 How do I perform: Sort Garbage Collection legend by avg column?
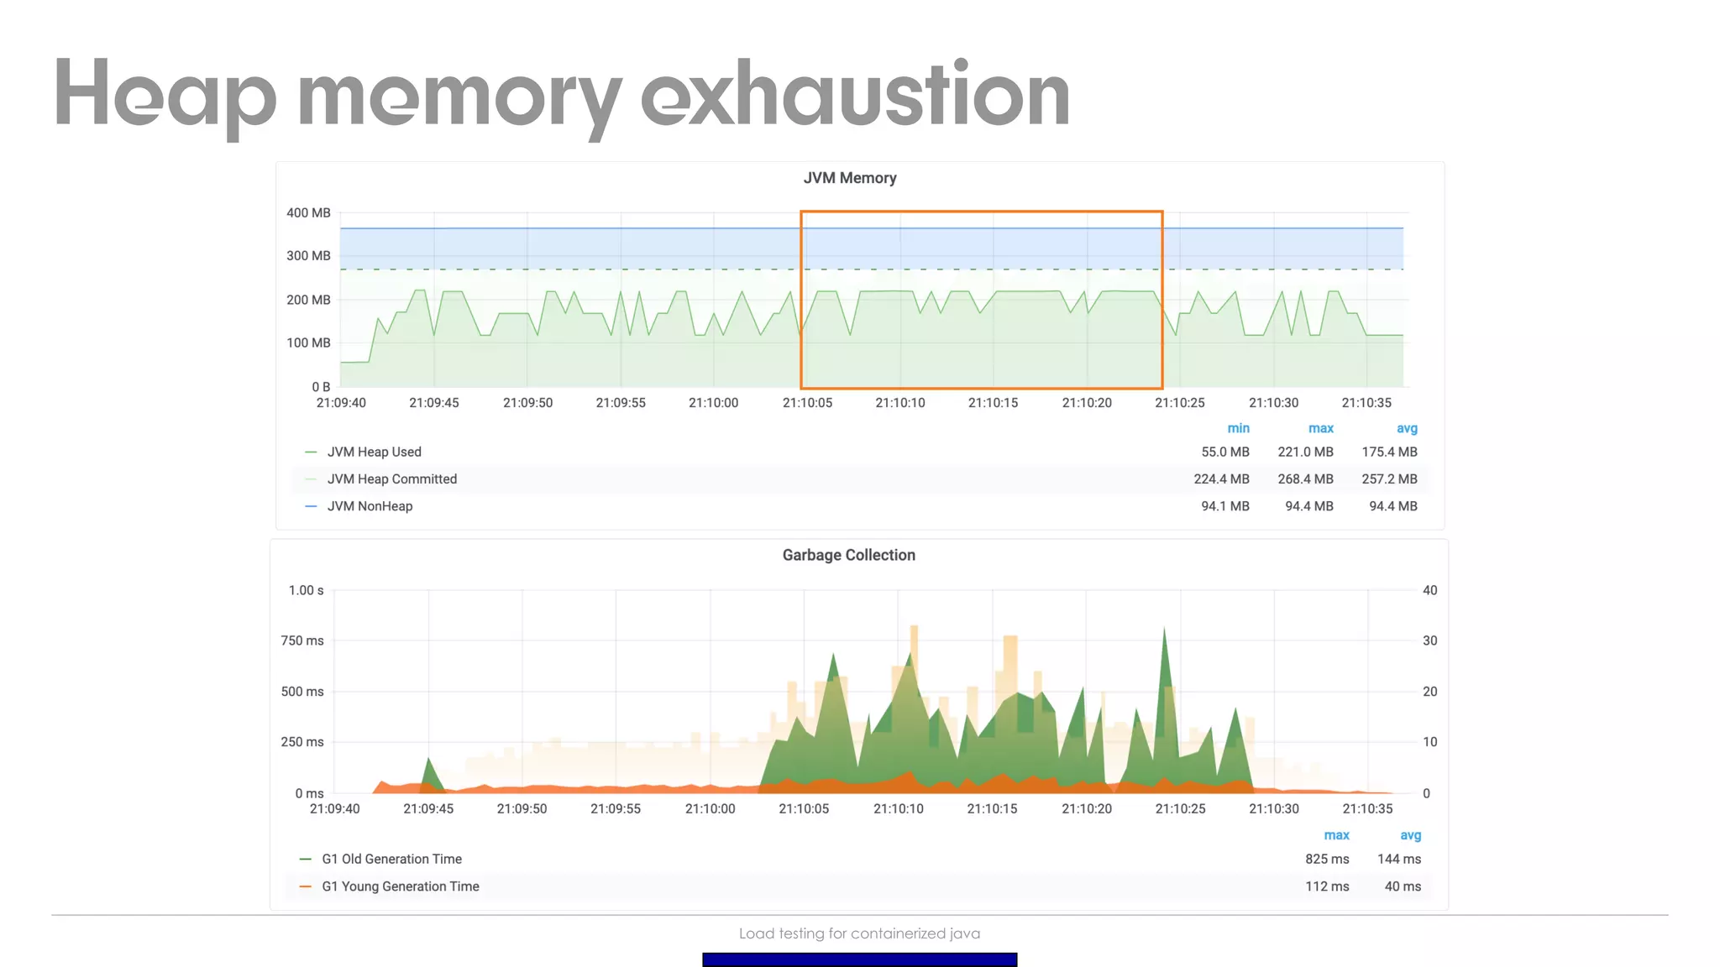pyautogui.click(x=1410, y=835)
